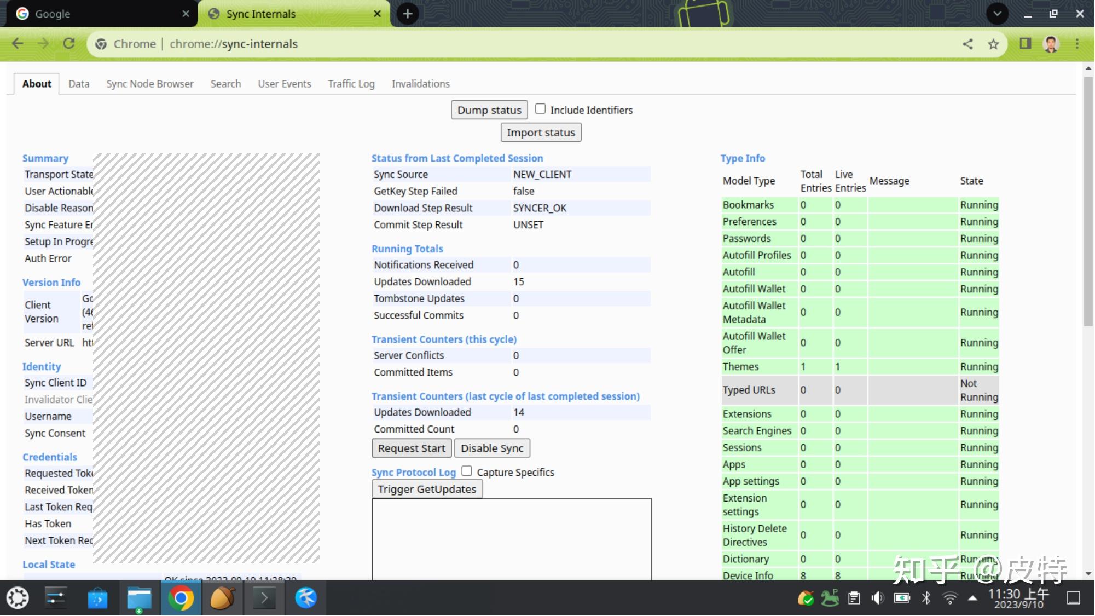1095x616 pixels.
Task: Click the Type Info heading
Action: click(743, 158)
